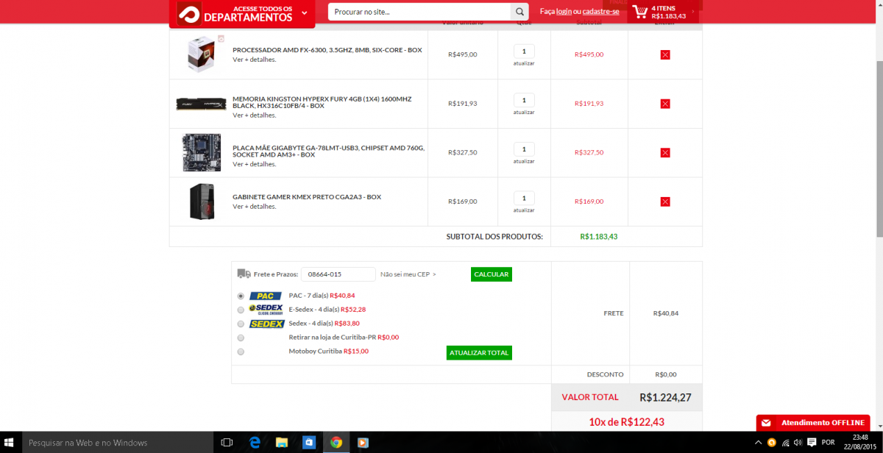883x453 pixels.
Task: Click the delivery truck icon beside Frete e Prazos
Action: click(244, 274)
